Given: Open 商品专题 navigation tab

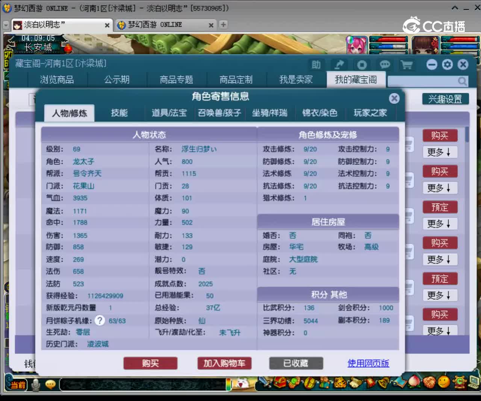Looking at the screenshot, I should pyautogui.click(x=176, y=80).
